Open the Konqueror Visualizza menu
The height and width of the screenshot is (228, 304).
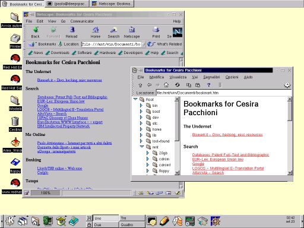pos(178,77)
